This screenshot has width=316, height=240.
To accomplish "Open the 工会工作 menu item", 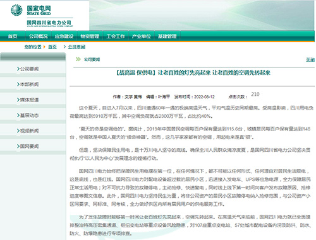I will pyautogui.click(x=116, y=37).
